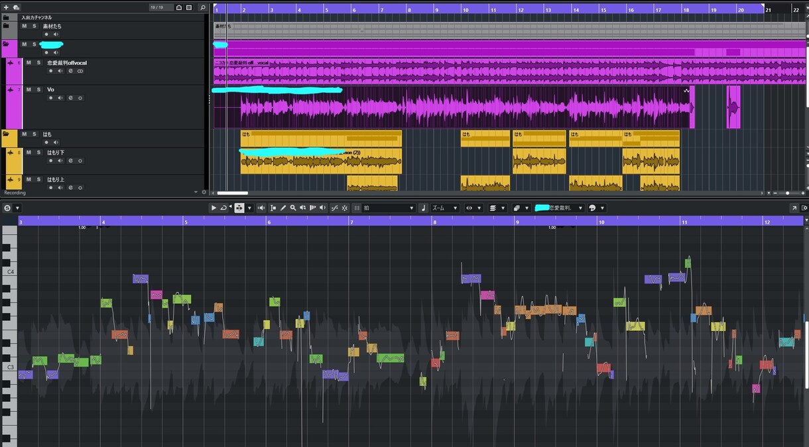Click the 入出力チャンネル row in track list
Screen dimensions: 809x447
coord(104,17)
